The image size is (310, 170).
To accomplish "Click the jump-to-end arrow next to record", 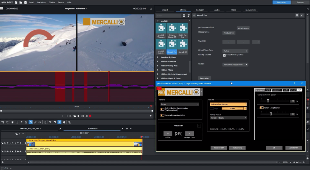I will tap(86, 116).
